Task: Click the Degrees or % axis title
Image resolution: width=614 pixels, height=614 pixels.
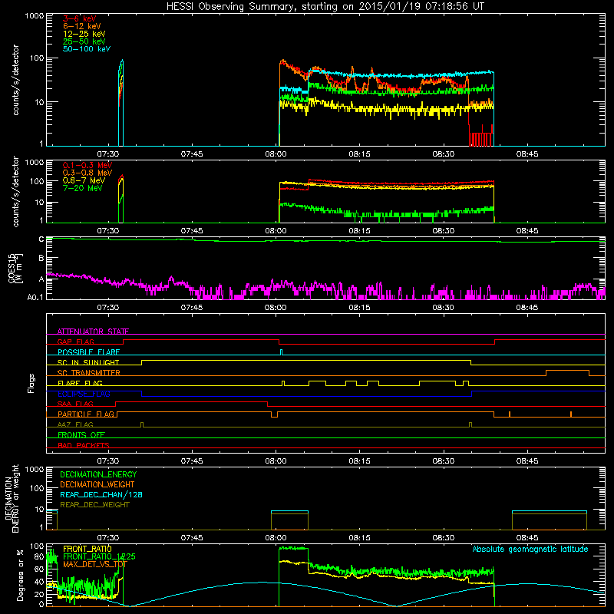Action: [20, 575]
